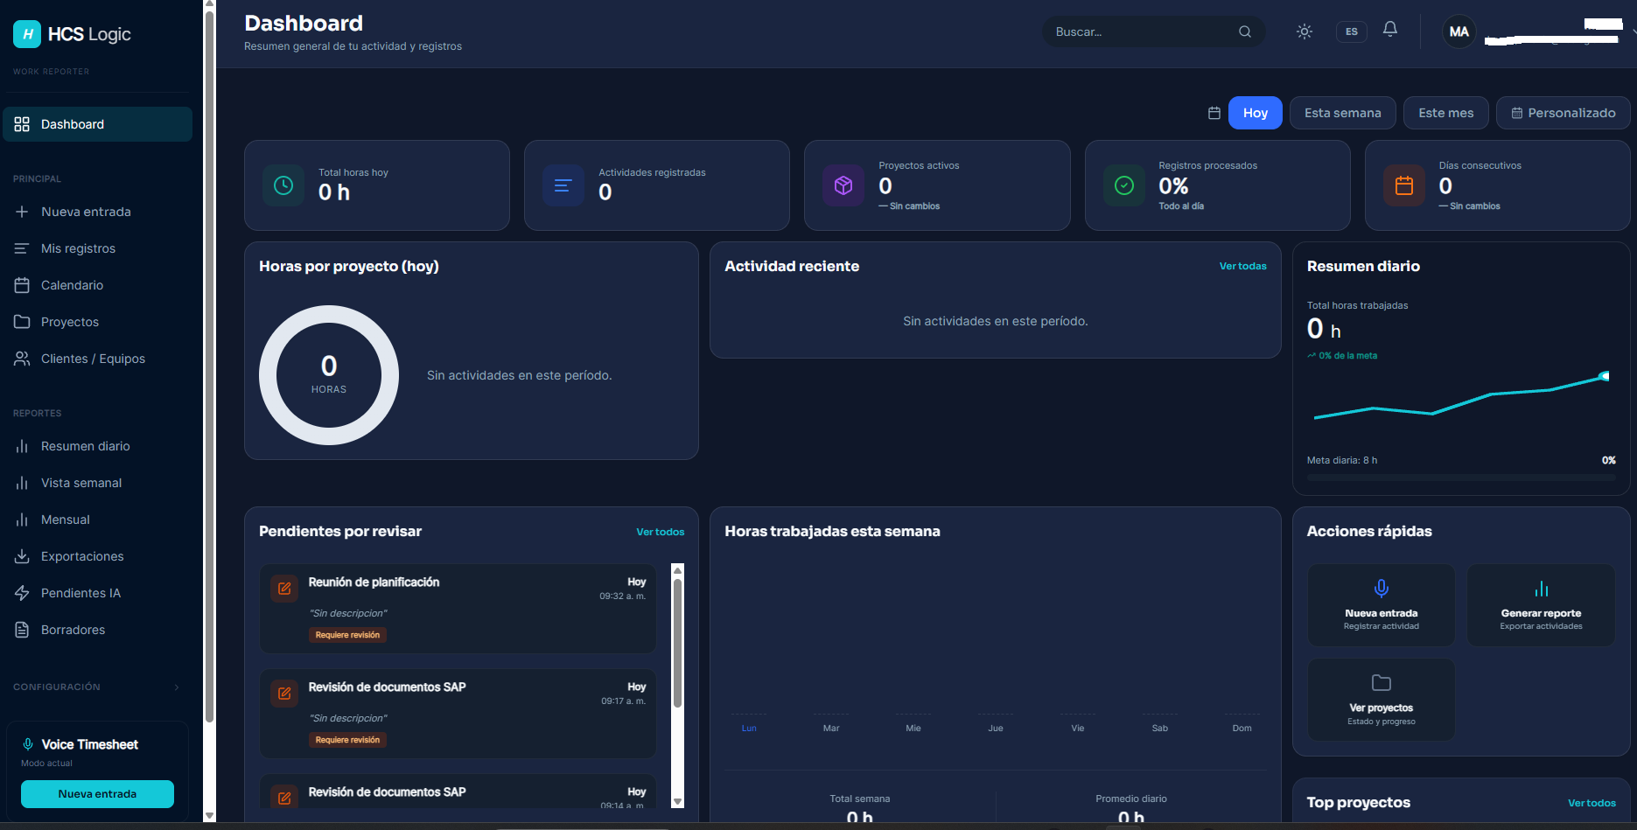Open the MA user avatar menu

(1459, 31)
